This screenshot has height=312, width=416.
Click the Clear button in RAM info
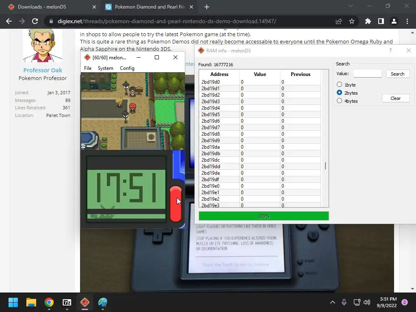point(396,98)
